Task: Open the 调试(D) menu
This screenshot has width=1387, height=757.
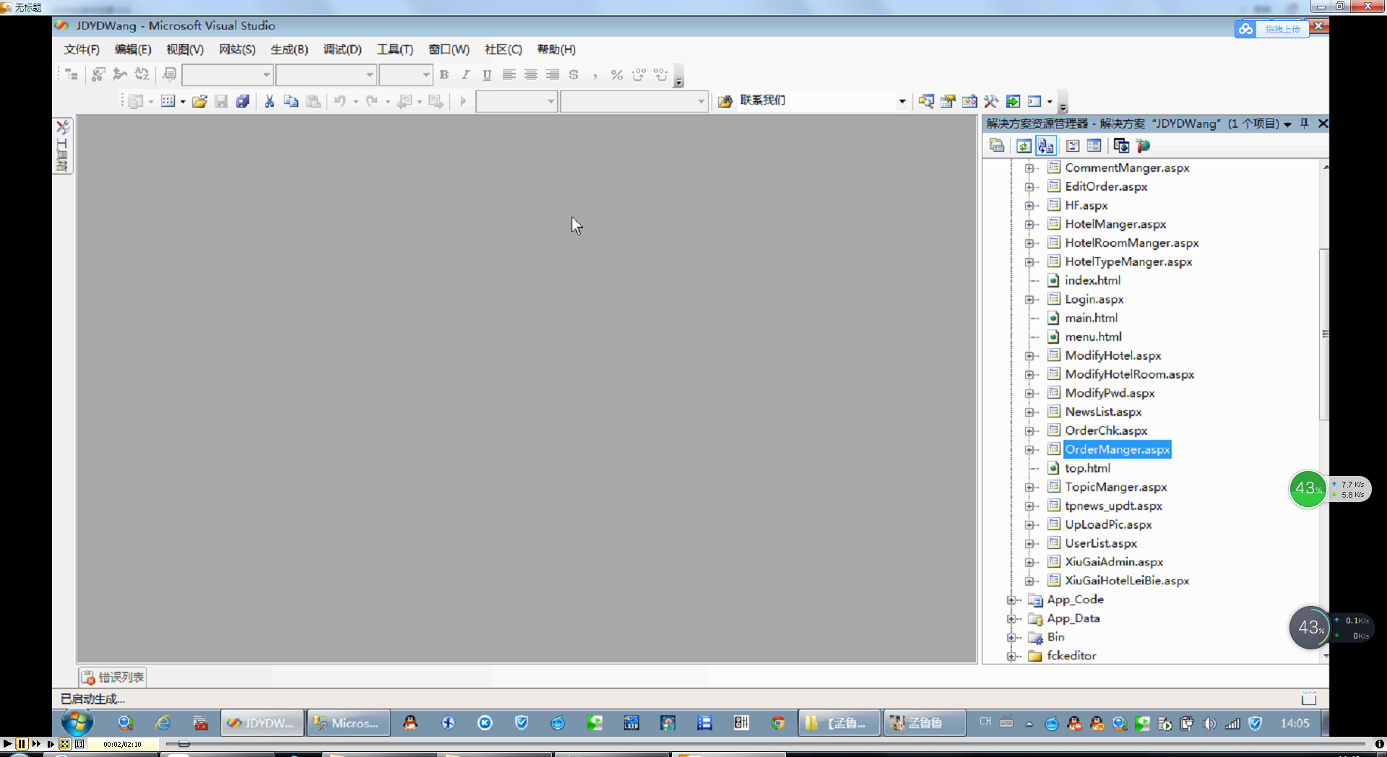Action: 342,49
